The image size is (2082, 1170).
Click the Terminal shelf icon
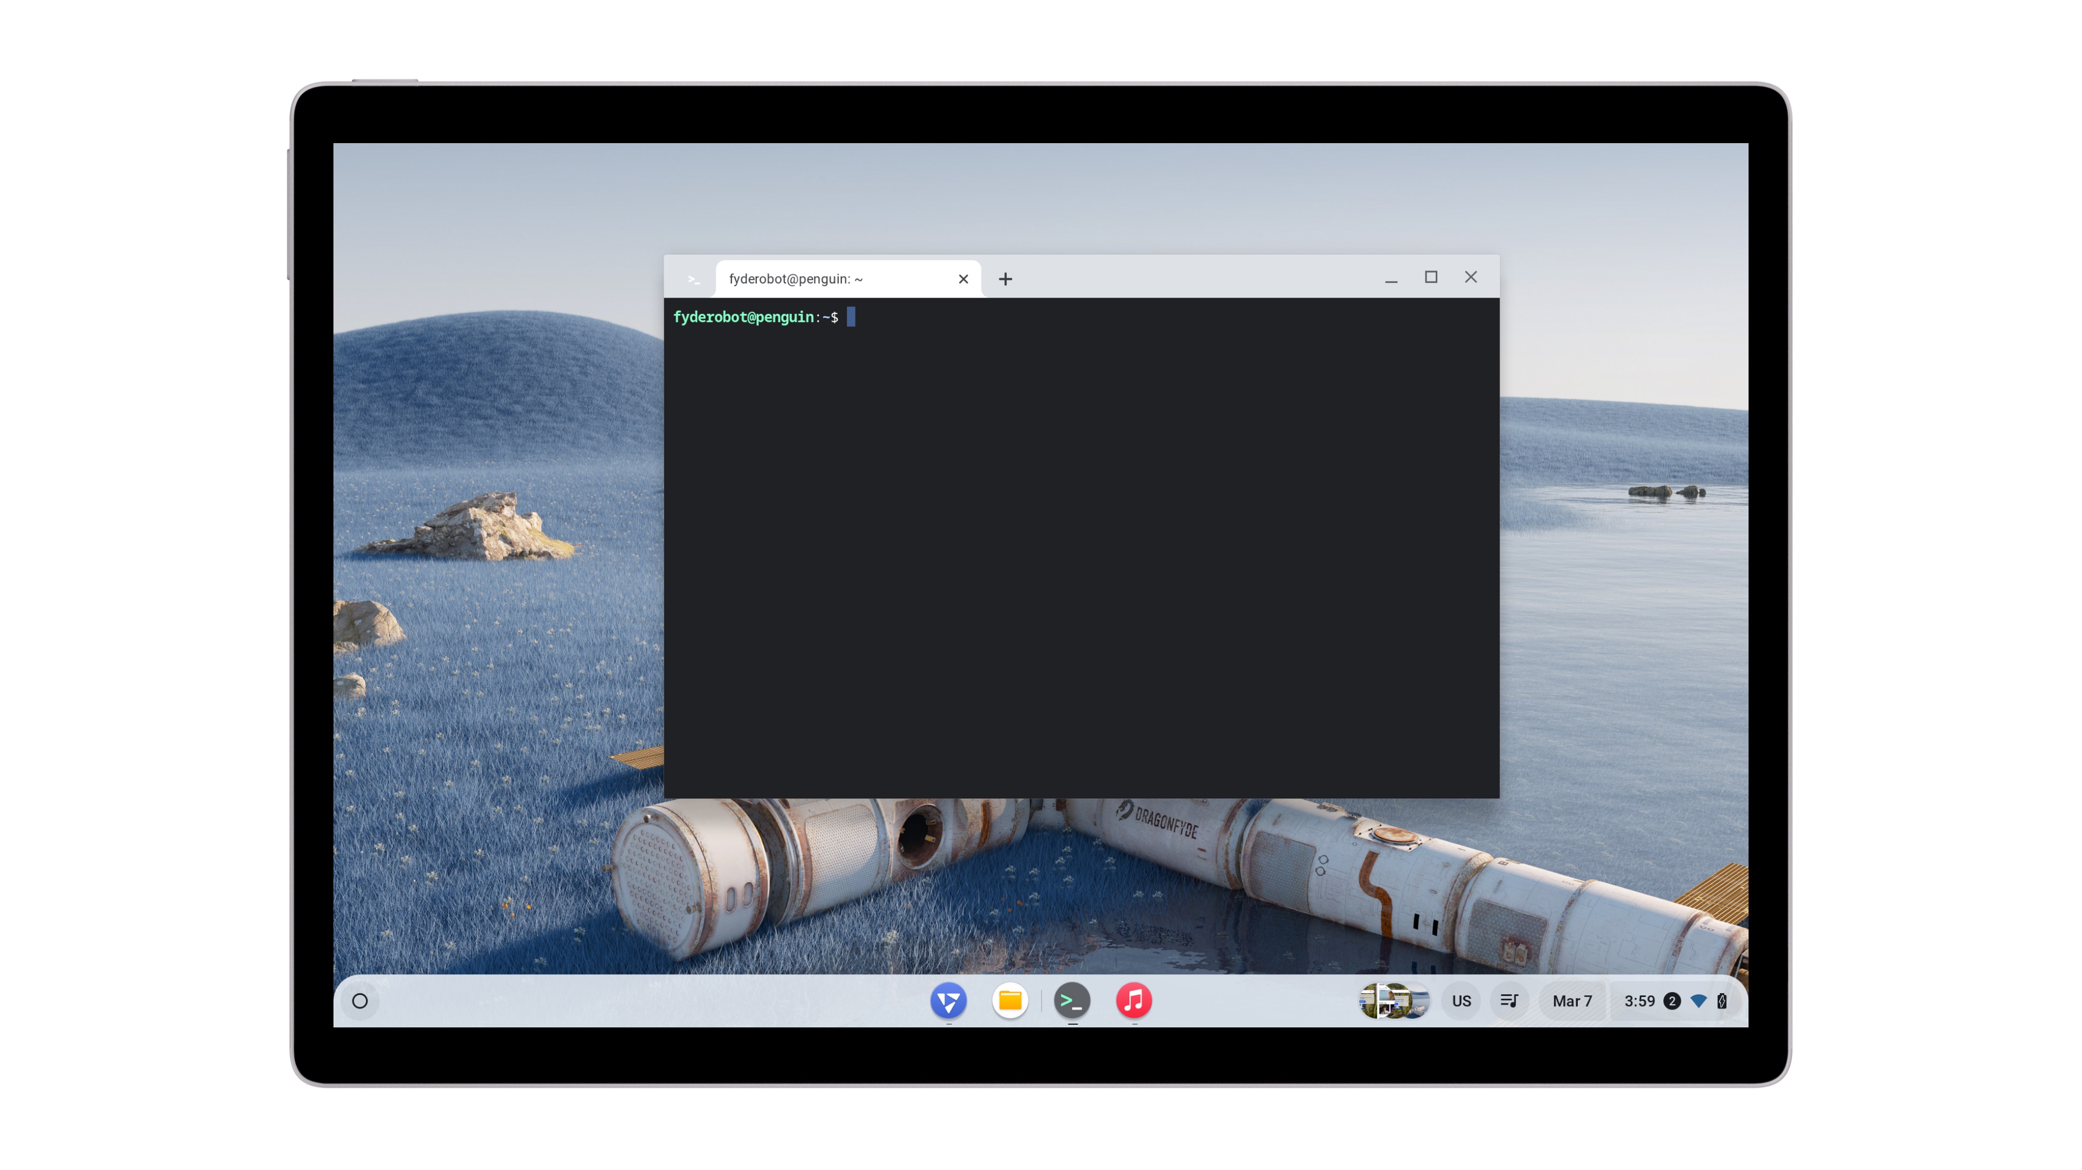[1072, 1001]
